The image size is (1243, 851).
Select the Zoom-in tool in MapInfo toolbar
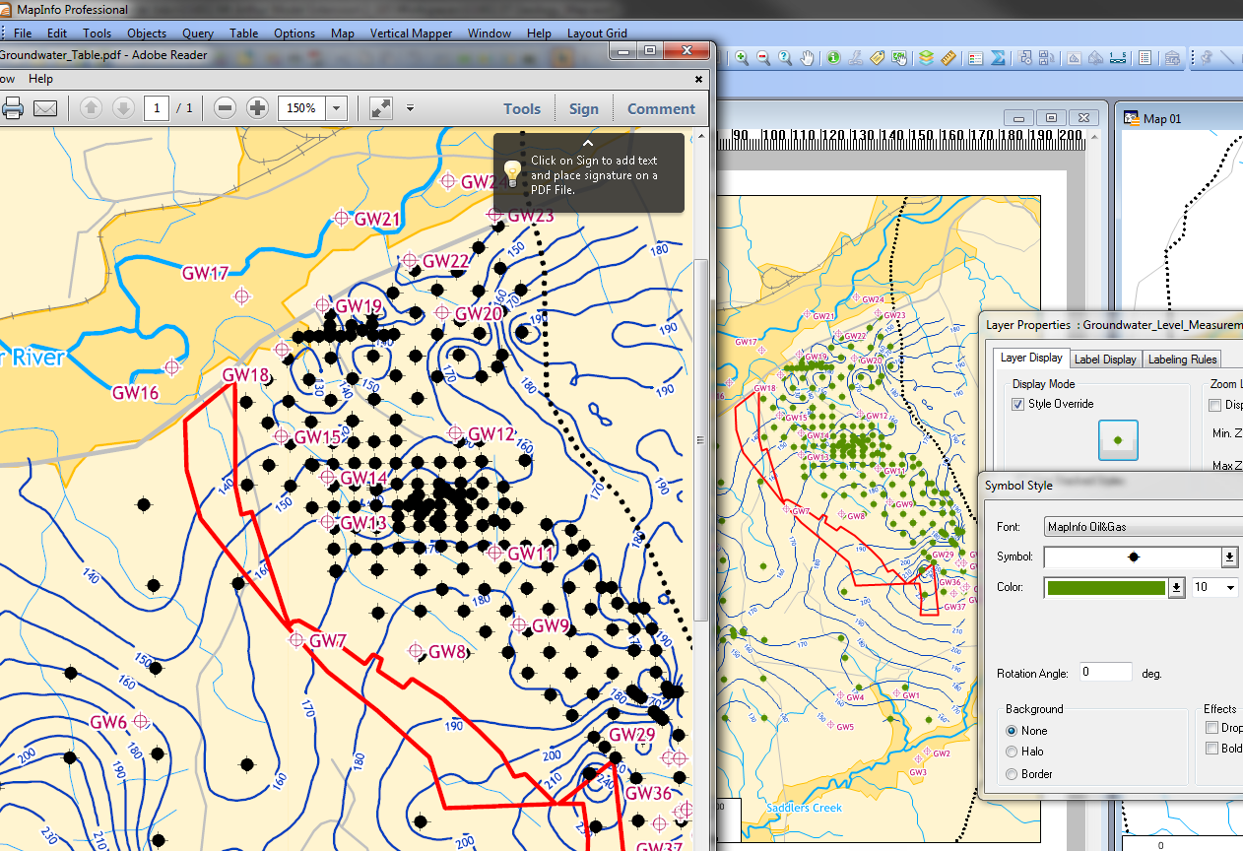click(741, 58)
